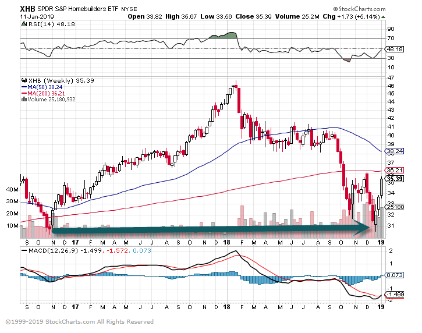The height and width of the screenshot is (333, 422).
Task: Click the 'SPDR S&P Homebuilders ETF' title
Action: tap(78, 9)
